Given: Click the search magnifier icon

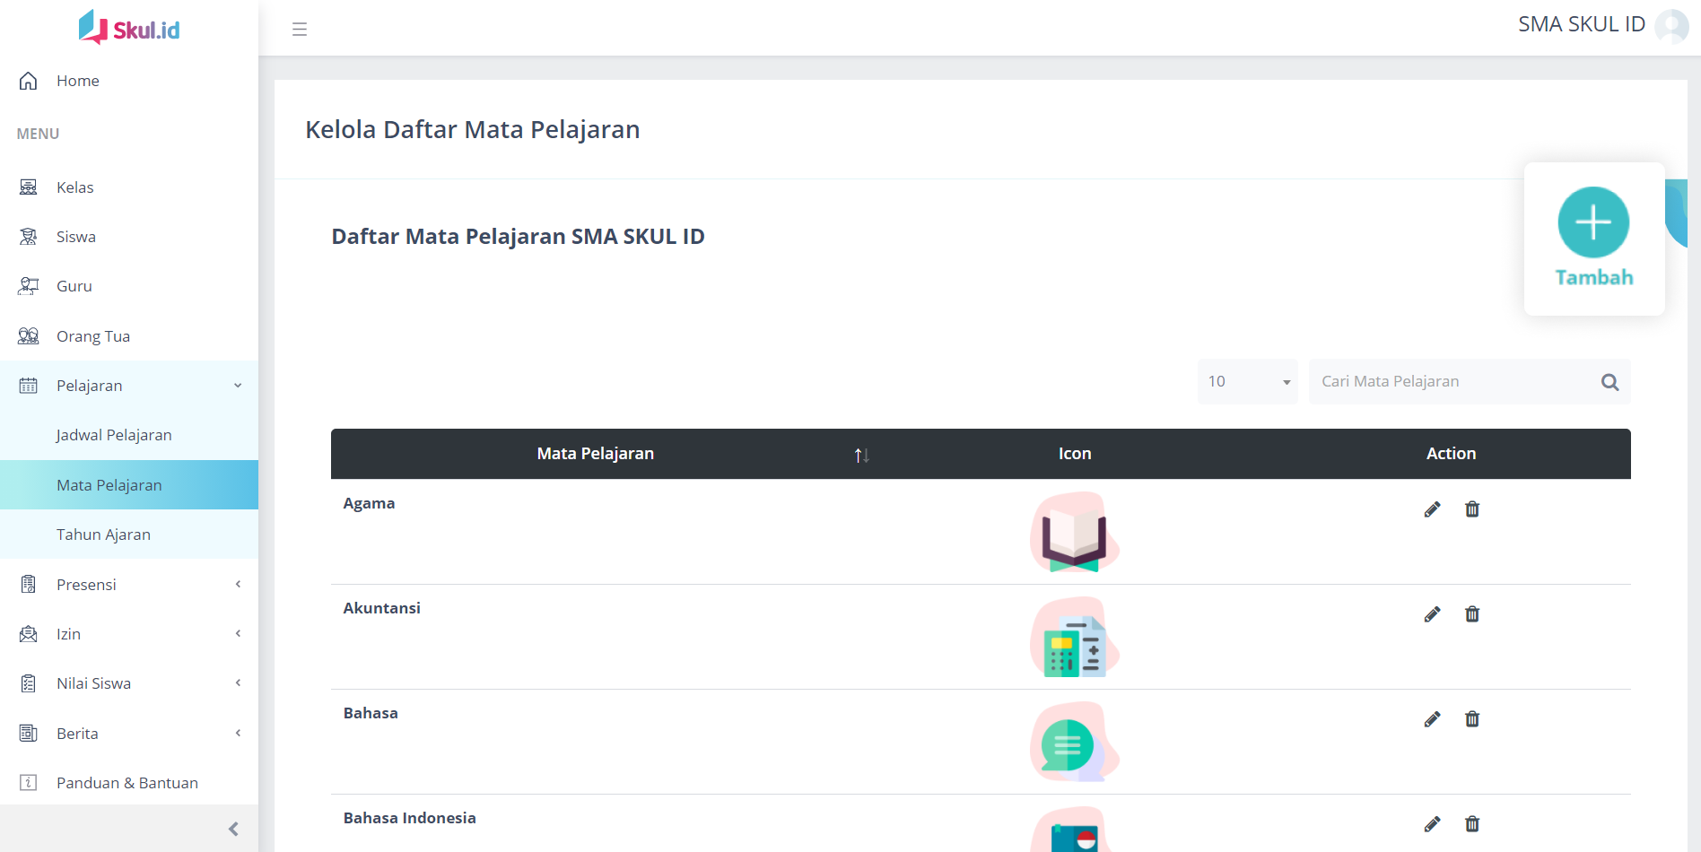Looking at the screenshot, I should (x=1609, y=382).
